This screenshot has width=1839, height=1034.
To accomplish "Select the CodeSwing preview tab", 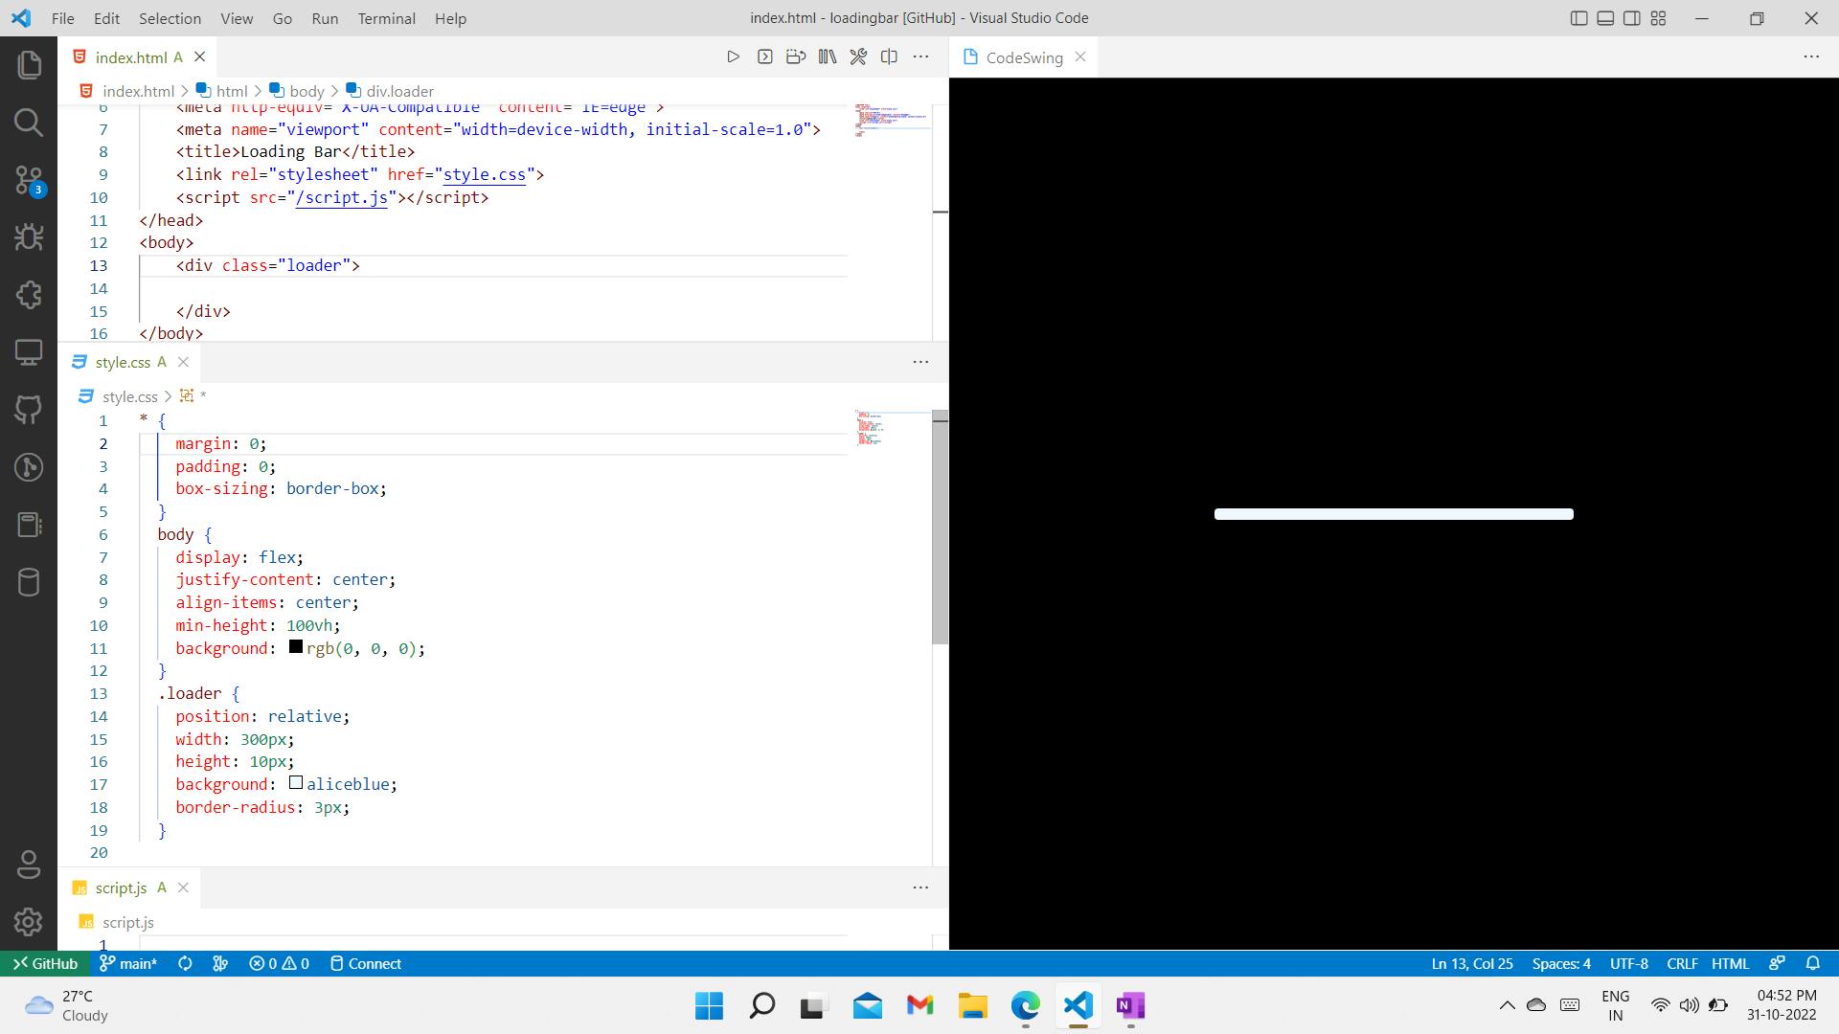I will click(x=1024, y=57).
